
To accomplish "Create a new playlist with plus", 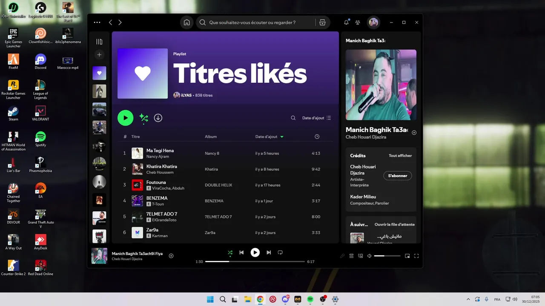I will [x=99, y=55].
